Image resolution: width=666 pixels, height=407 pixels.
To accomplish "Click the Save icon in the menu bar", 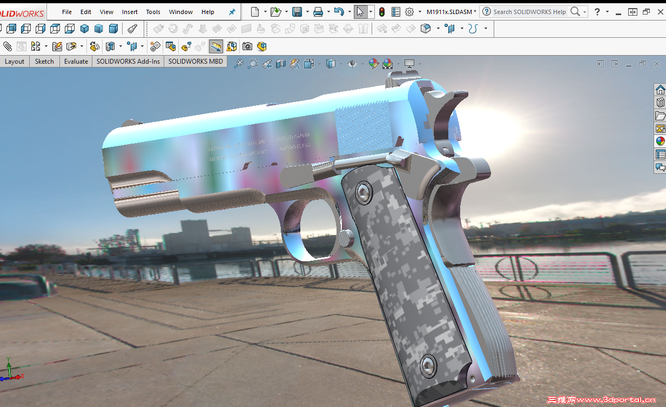I will pyautogui.click(x=298, y=11).
